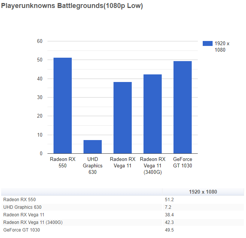Click the Radeon RX Vega 11 bar

(x=123, y=118)
